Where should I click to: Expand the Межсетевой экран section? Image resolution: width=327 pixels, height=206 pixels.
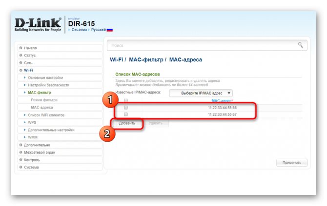[60, 152]
